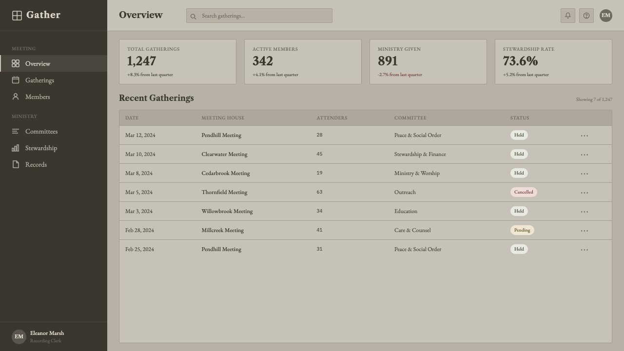This screenshot has height=351, width=624.
Task: Focus the Search gatherings input field
Action: pyautogui.click(x=259, y=16)
